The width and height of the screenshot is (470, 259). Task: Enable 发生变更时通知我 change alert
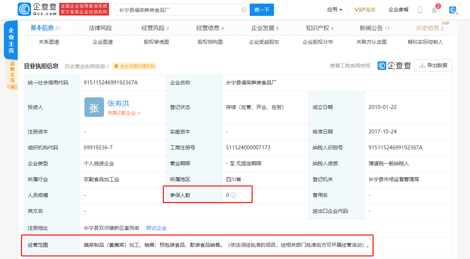click(x=134, y=66)
